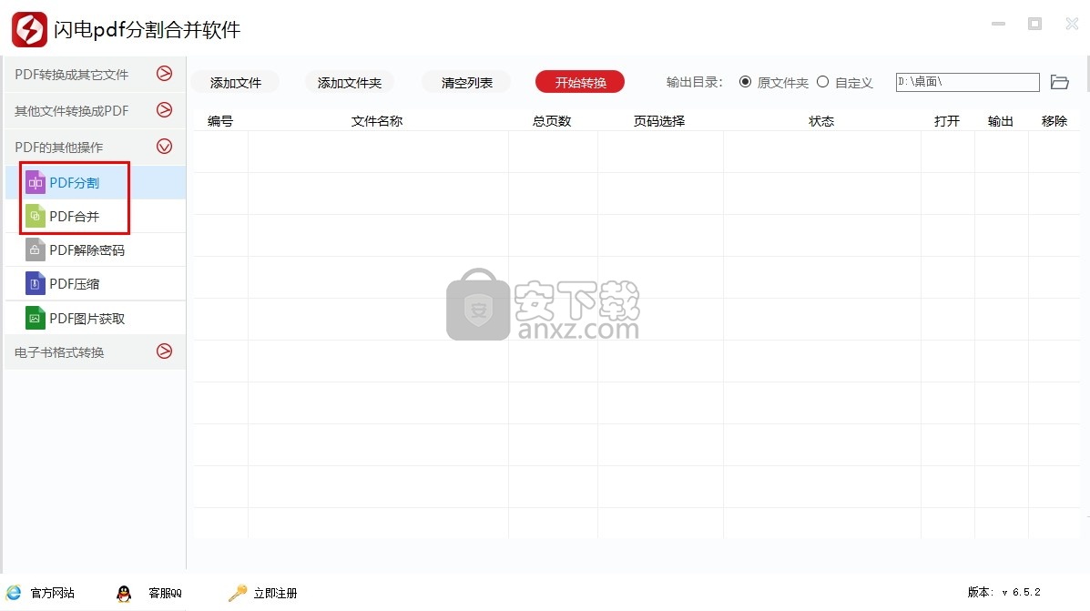Screen dimensions: 1090x611
Task: Click the 输出 column header
Action: [x=1001, y=121]
